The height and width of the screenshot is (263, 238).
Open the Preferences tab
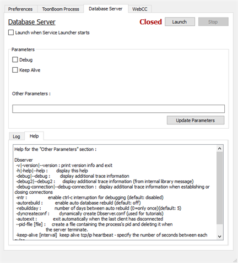pyautogui.click(x=20, y=9)
